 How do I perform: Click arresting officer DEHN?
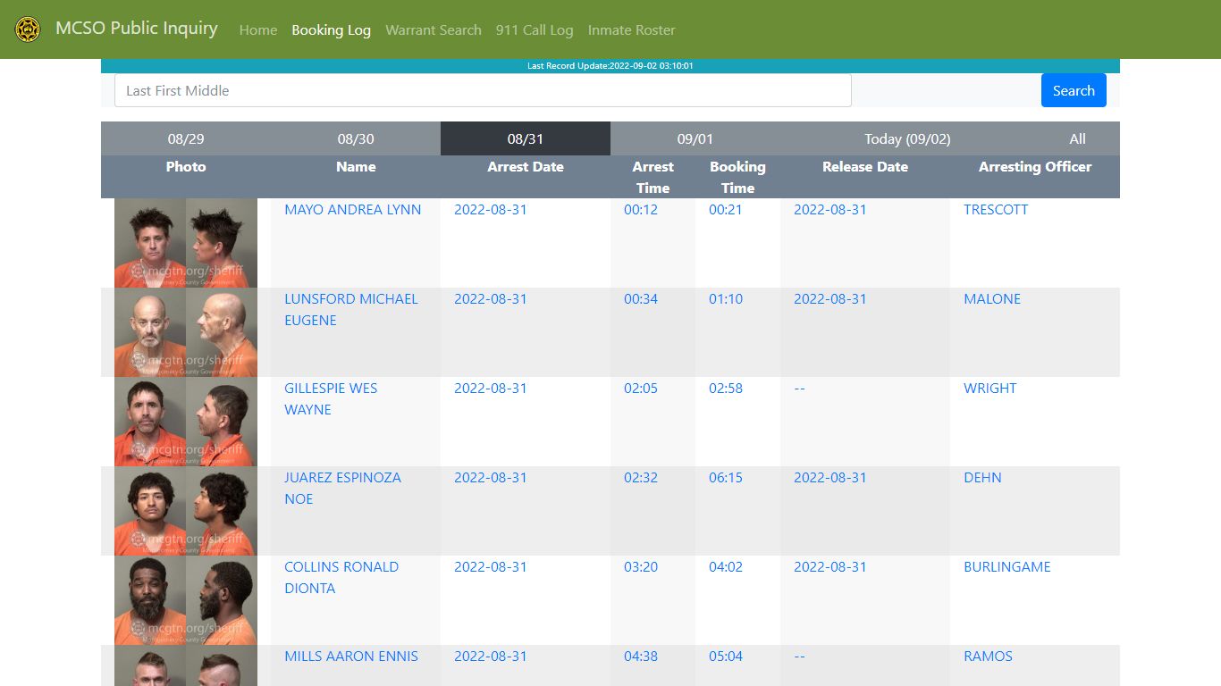(982, 477)
